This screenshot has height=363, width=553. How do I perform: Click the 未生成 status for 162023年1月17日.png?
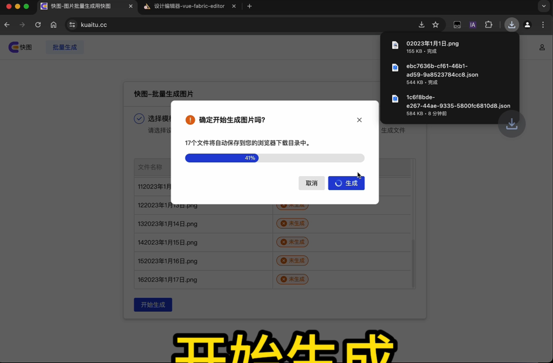[x=292, y=279]
